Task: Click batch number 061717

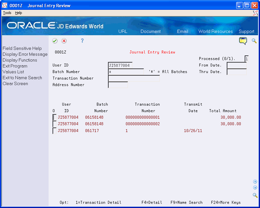Action: [92, 131]
